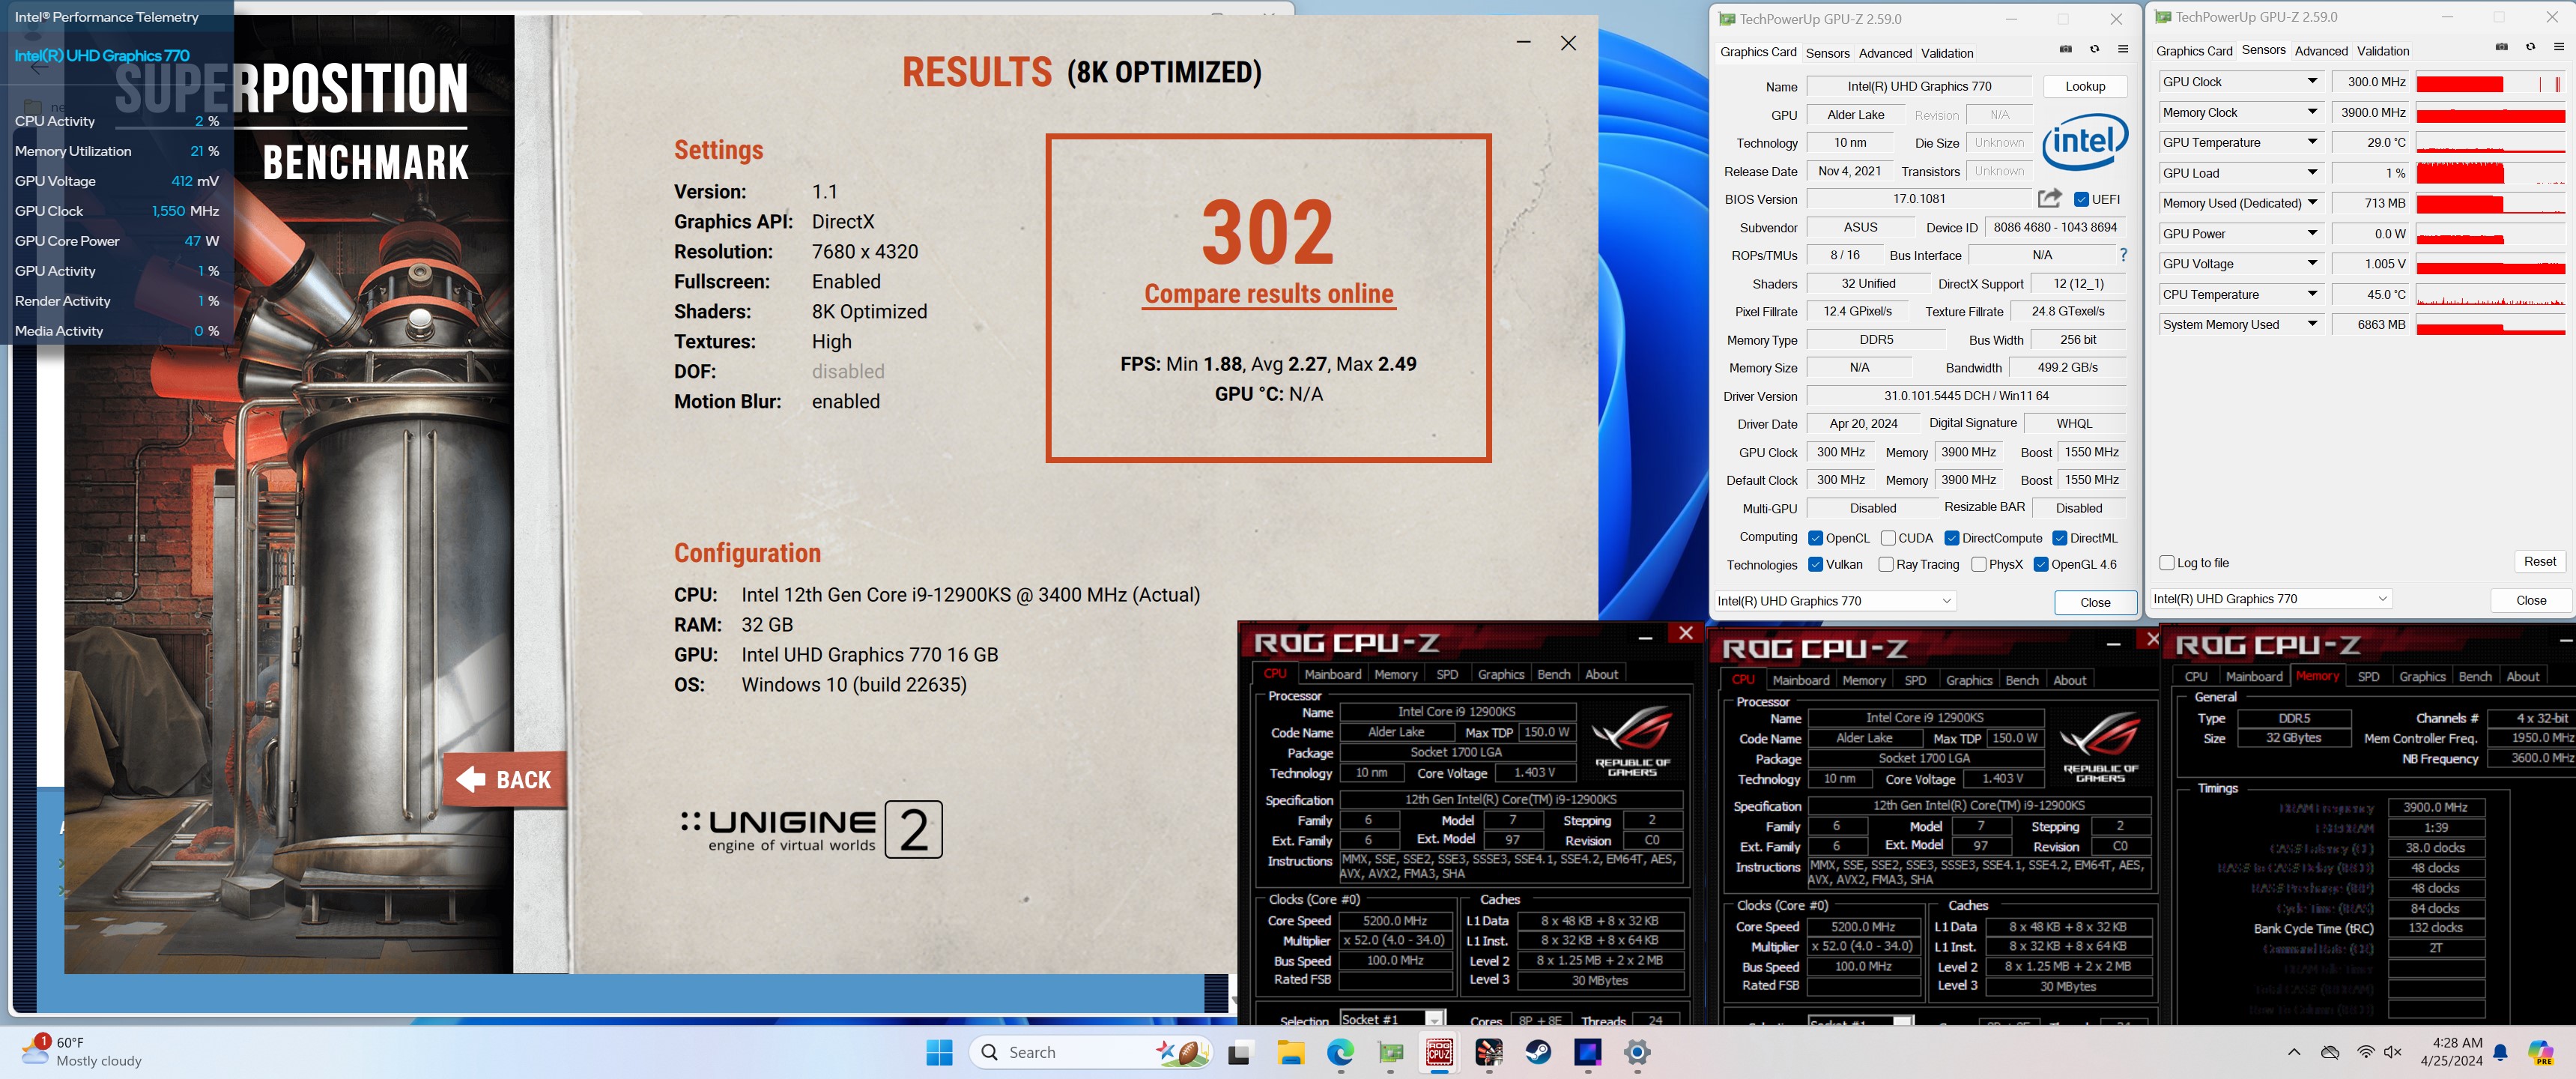2576x1079 pixels.
Task: Click the OneDrive cloud tray icon
Action: [2330, 1052]
